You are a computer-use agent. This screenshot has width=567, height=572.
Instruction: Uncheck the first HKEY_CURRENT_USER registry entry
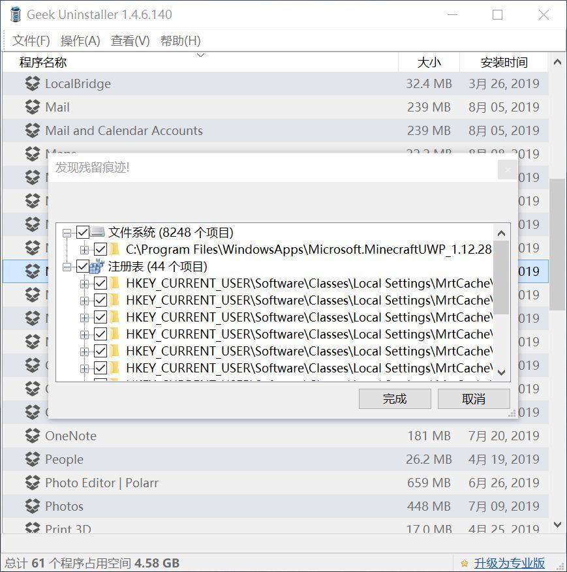coord(100,283)
